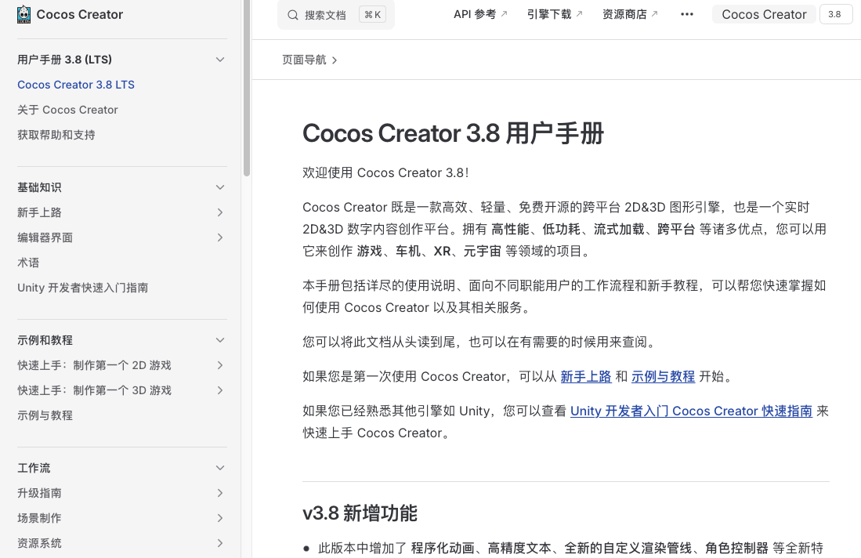This screenshot has height=558, width=861.
Task: Open Unity 开发者快速入门指南 sidebar page
Action: coord(82,288)
